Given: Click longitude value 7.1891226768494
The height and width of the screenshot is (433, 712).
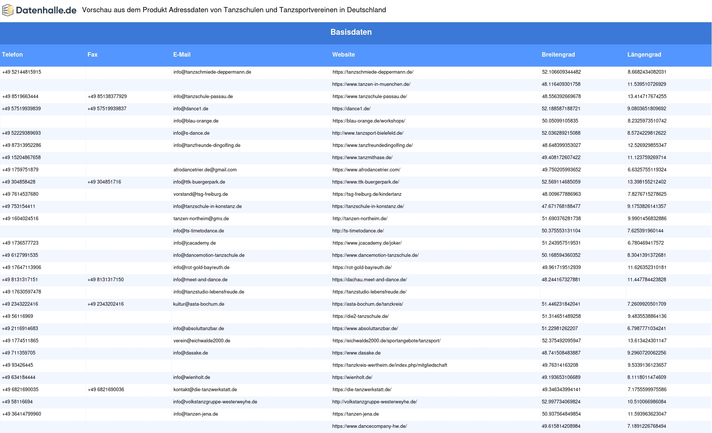Looking at the screenshot, I should (647, 426).
